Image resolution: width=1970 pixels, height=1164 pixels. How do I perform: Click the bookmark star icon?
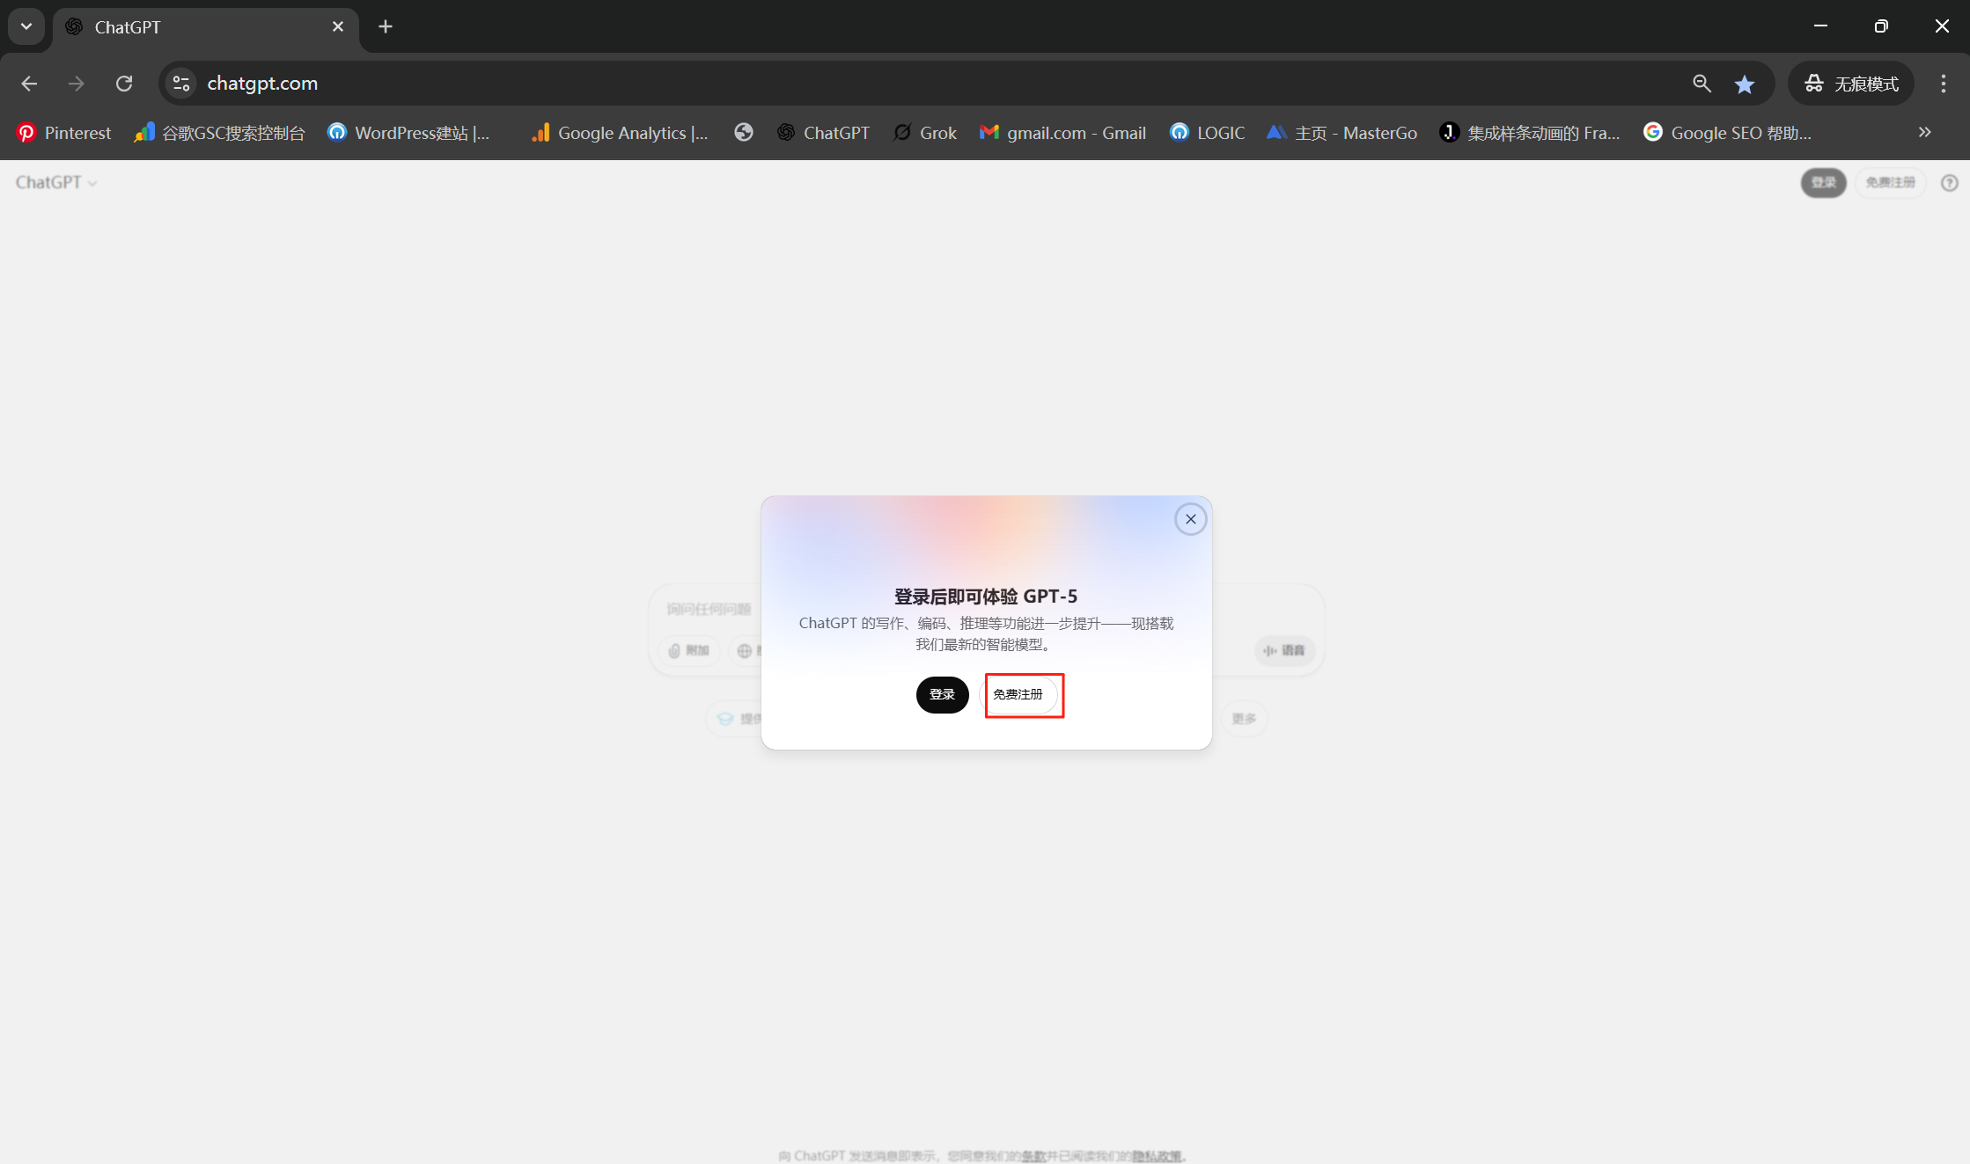pyautogui.click(x=1744, y=84)
